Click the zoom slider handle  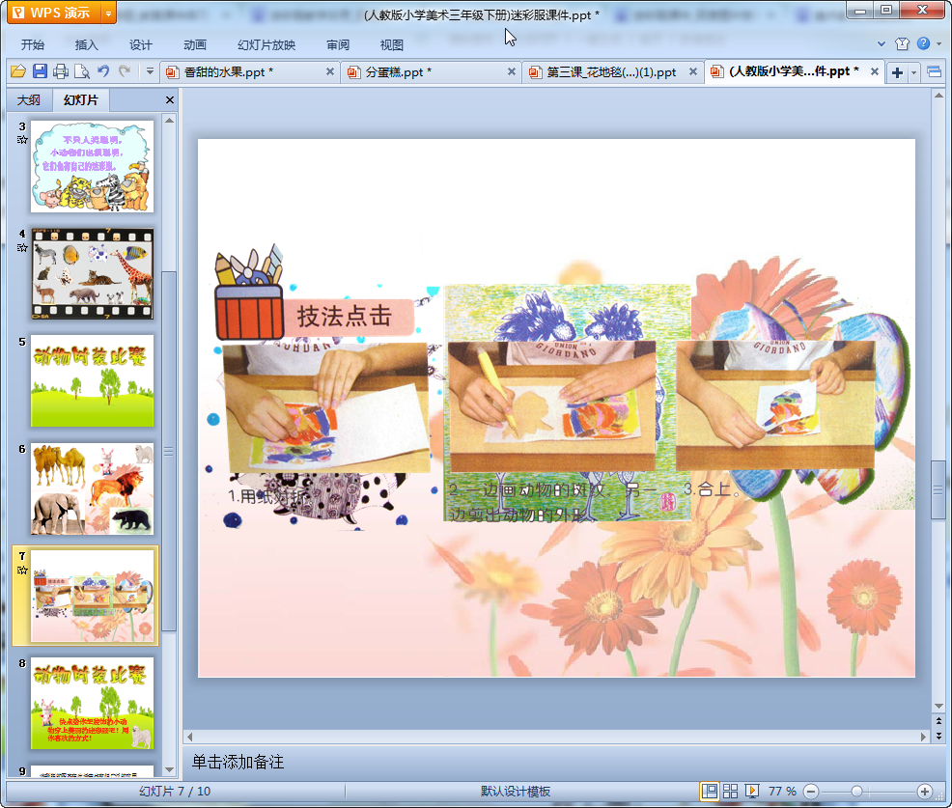click(x=856, y=792)
